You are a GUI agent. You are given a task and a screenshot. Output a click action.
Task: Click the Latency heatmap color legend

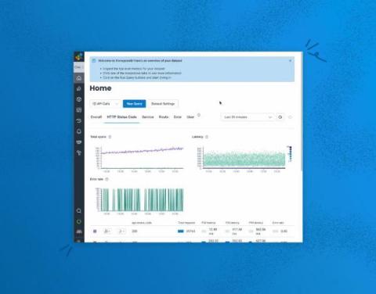[290, 154]
